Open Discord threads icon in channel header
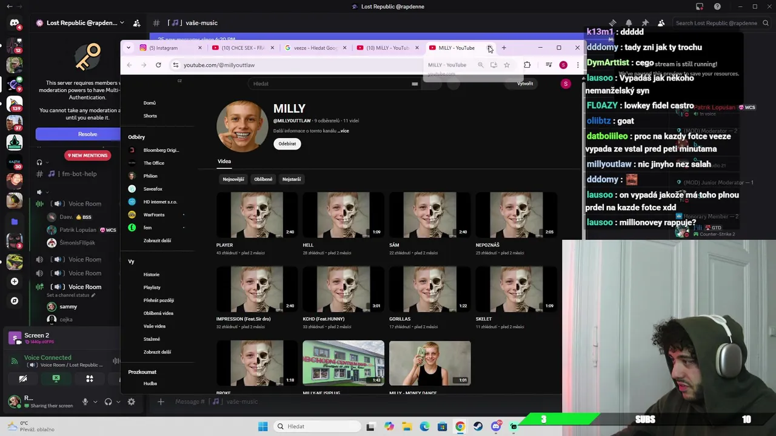 pos(612,23)
